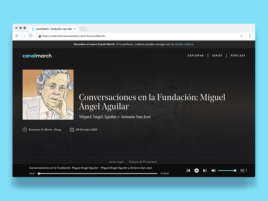The width and height of the screenshot is (268, 201).
Task: Open a new tab button
Action: click(x=83, y=29)
